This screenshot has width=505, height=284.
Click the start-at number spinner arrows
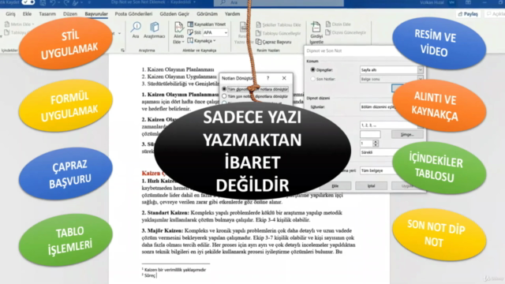376,144
